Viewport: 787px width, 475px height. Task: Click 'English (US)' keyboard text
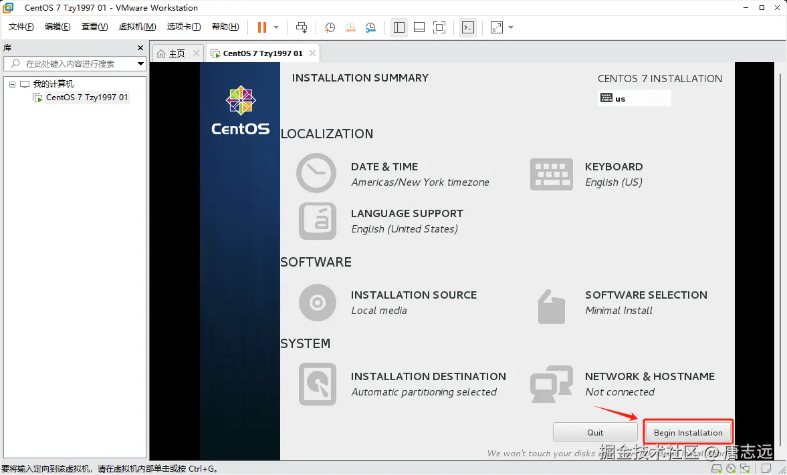614,182
